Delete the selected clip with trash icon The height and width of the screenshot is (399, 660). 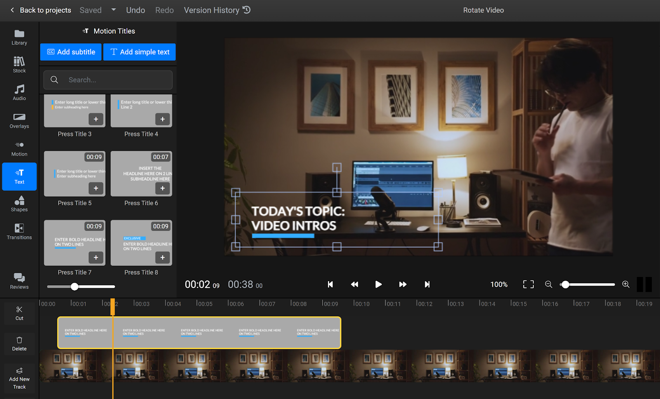coord(19,344)
